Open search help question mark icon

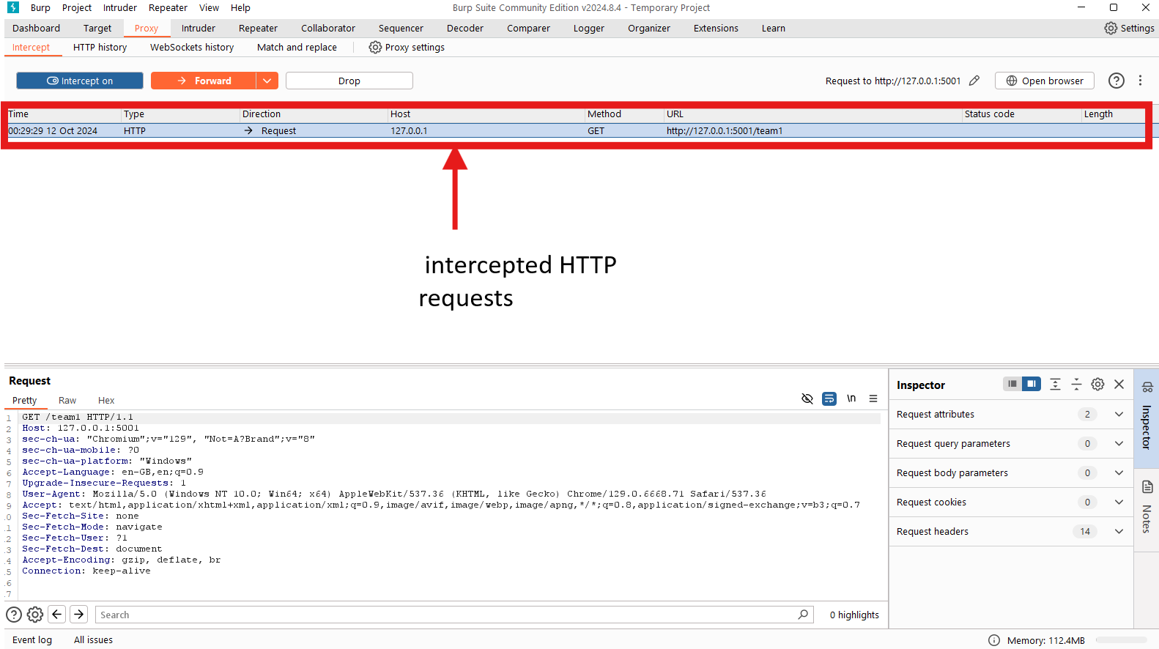coord(14,615)
